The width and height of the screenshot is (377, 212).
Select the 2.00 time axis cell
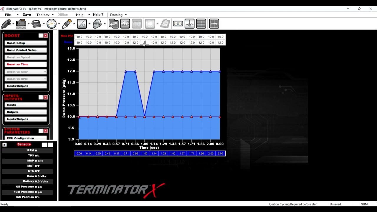211,153
